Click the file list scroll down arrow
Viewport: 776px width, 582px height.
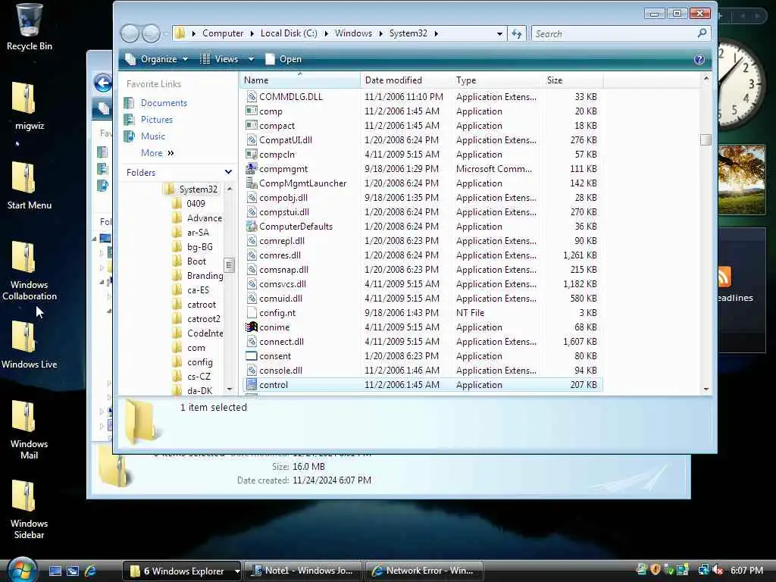[706, 390]
